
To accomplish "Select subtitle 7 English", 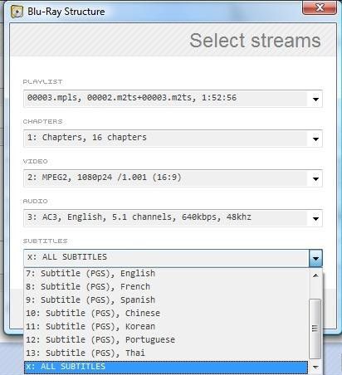I will click(x=166, y=274).
